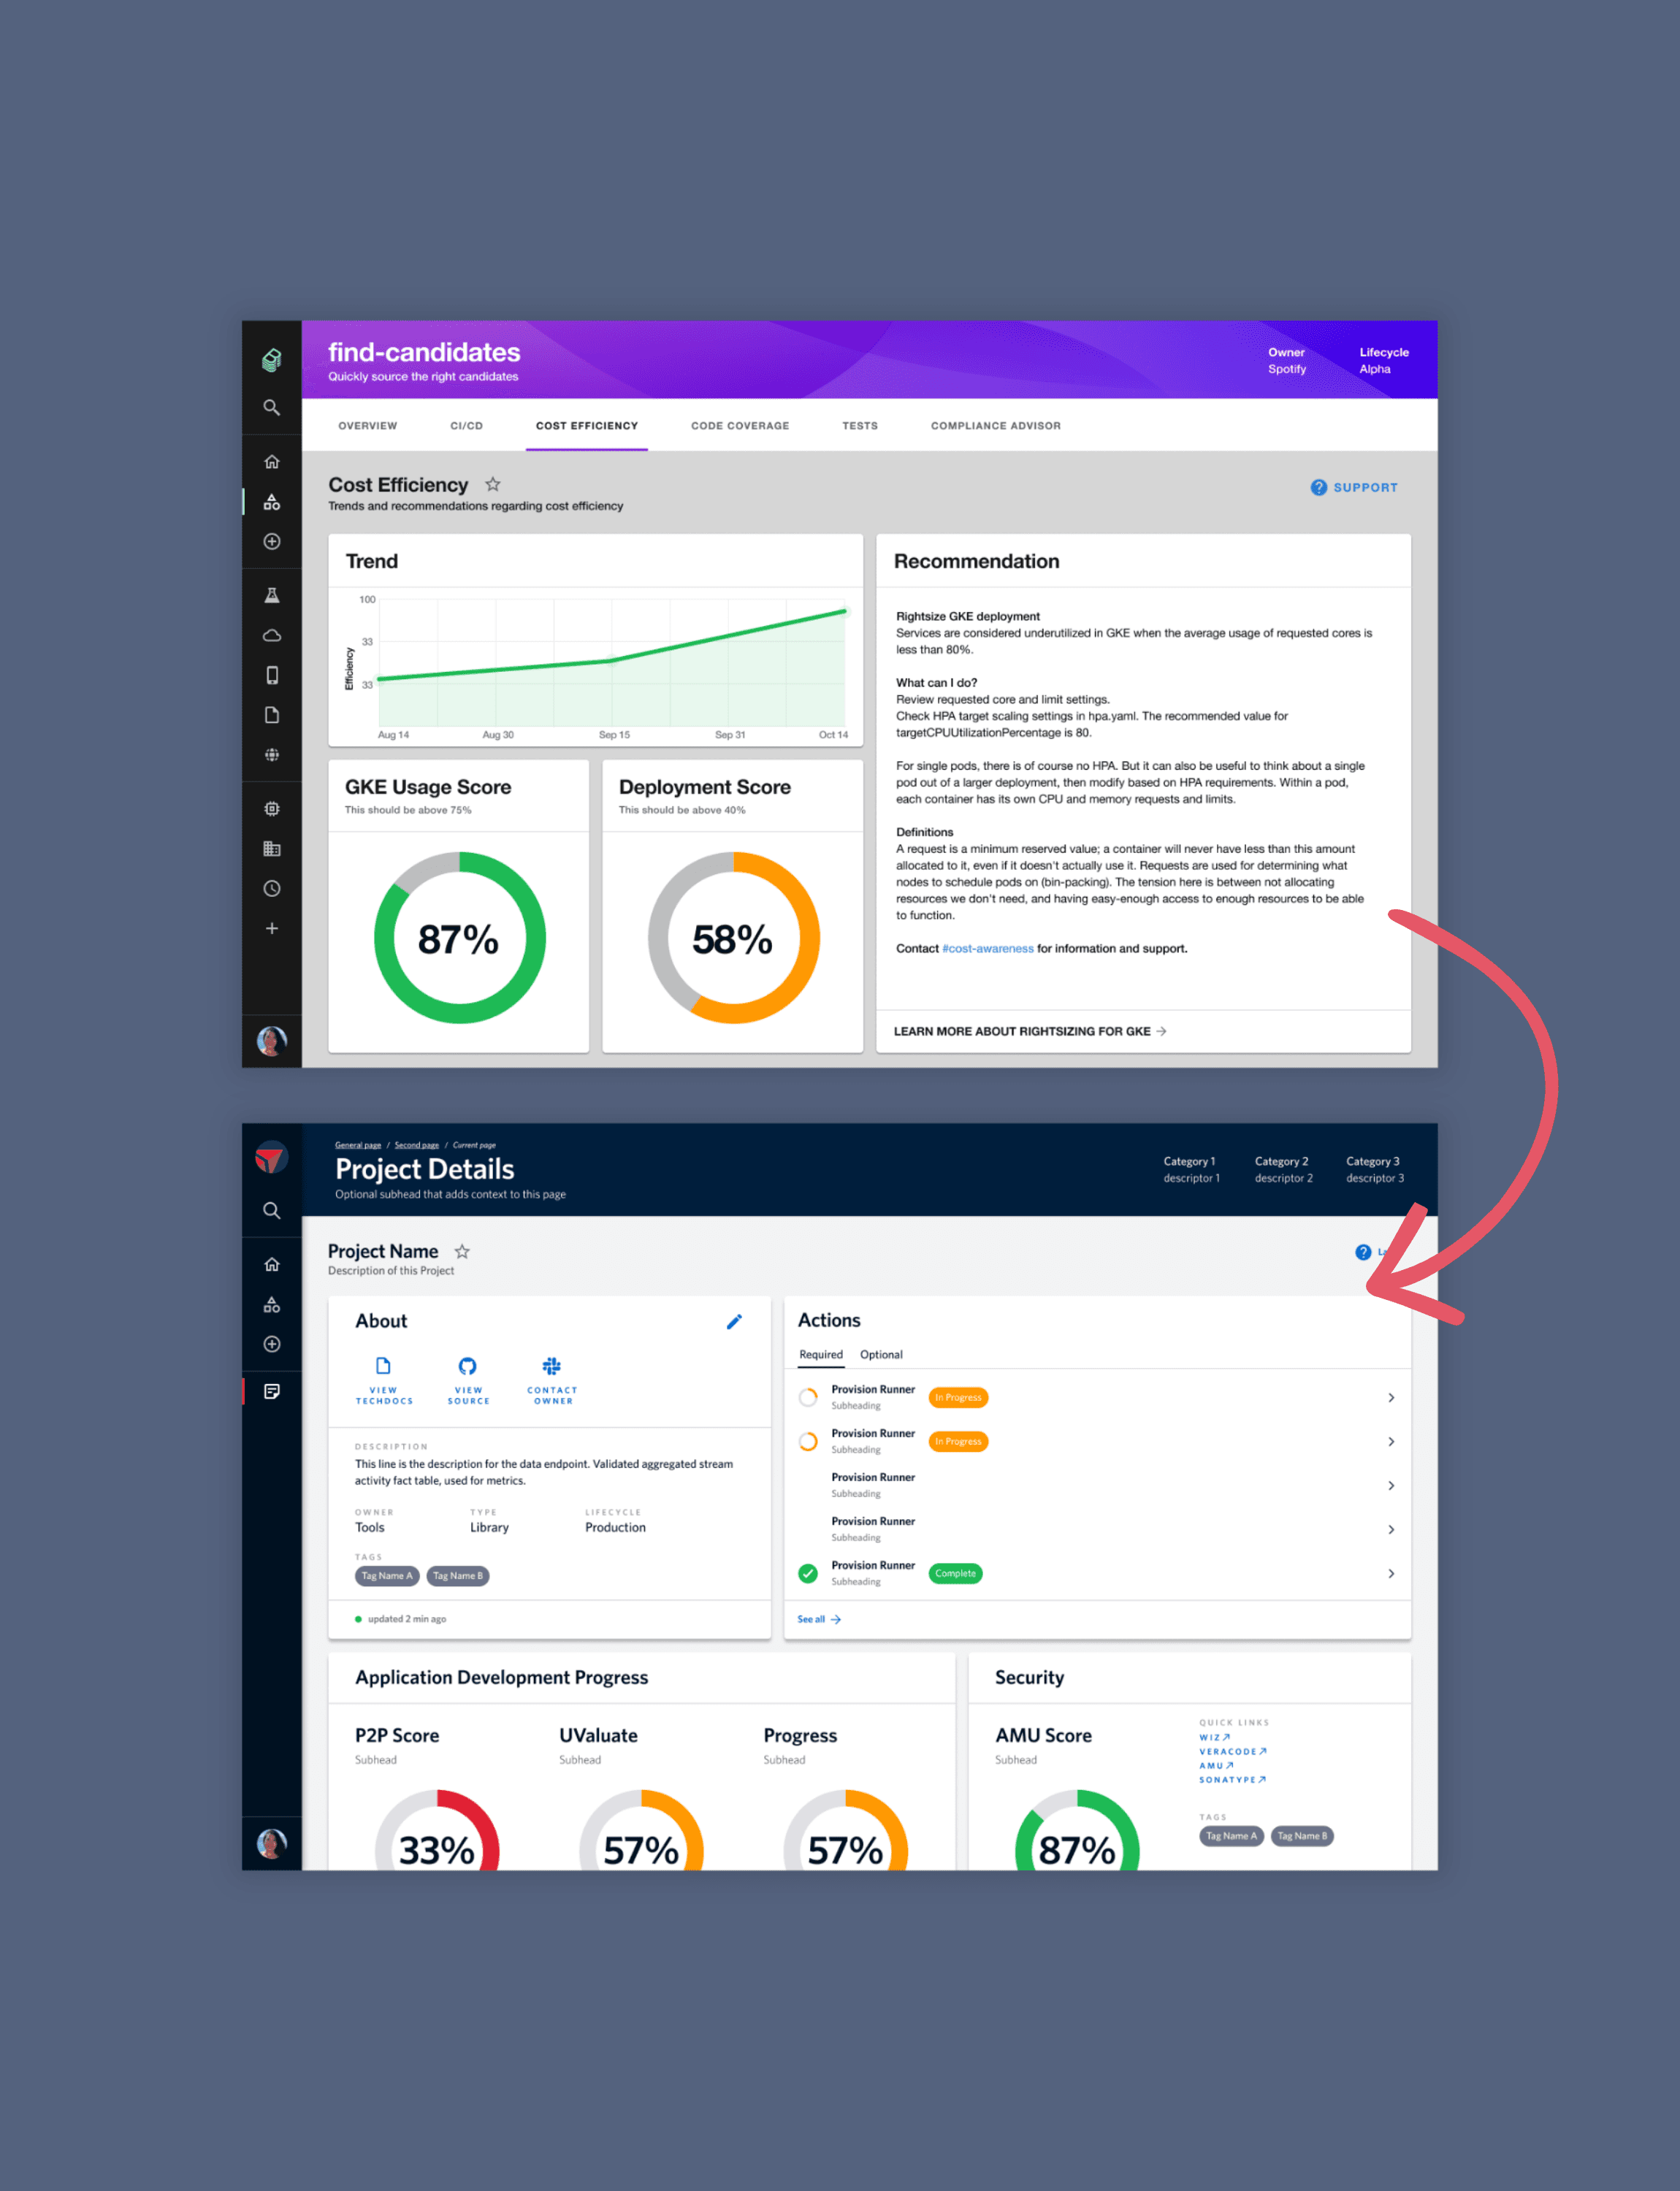Open the Compliance Advisor tab

(995, 426)
